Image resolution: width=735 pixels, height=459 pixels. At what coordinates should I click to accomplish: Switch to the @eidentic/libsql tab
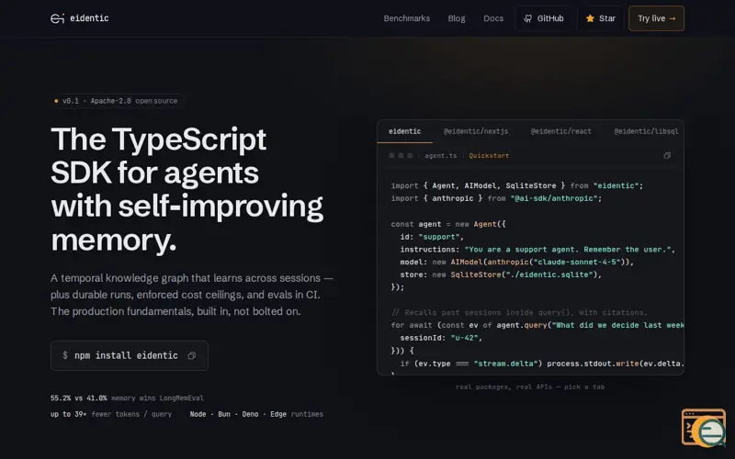(646, 131)
